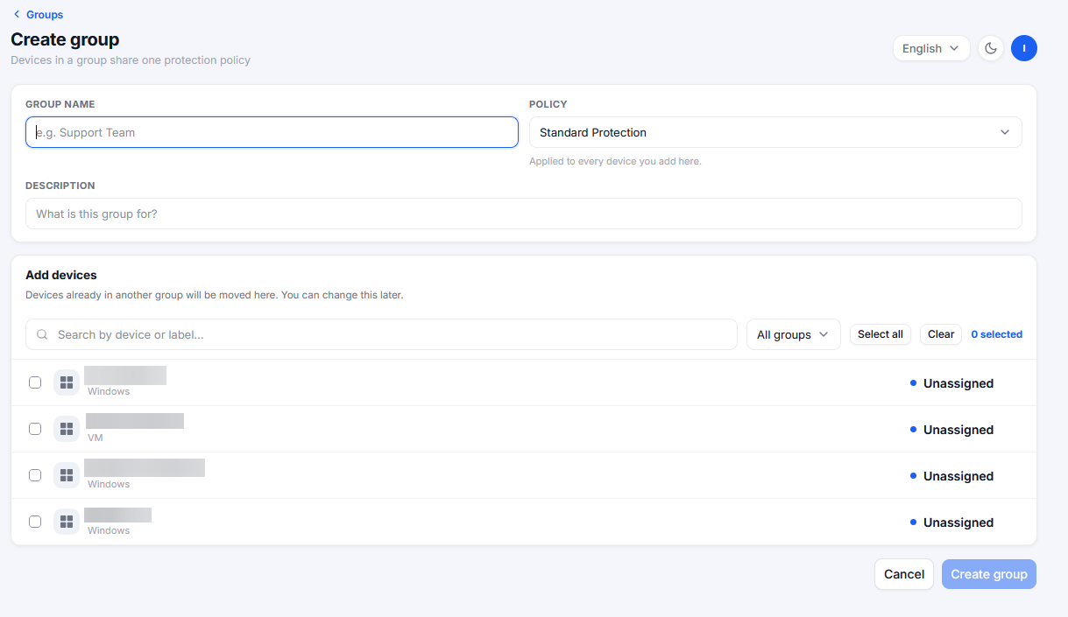
Task: Click the Group Name input field
Action: [272, 132]
